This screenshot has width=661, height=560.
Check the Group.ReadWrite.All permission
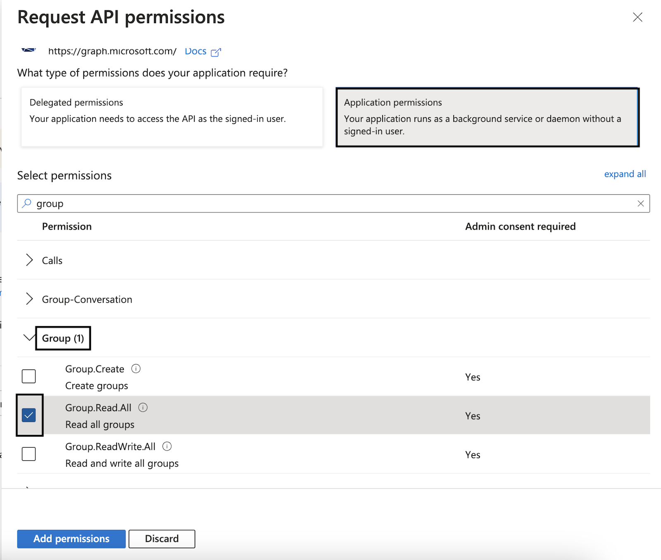click(29, 454)
